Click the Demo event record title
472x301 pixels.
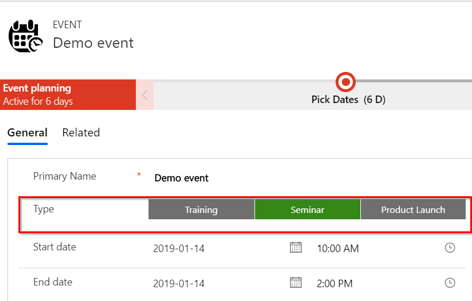[x=93, y=43]
